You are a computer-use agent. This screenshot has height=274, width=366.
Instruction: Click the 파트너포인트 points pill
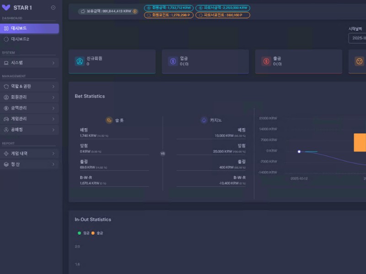pos(223,15)
